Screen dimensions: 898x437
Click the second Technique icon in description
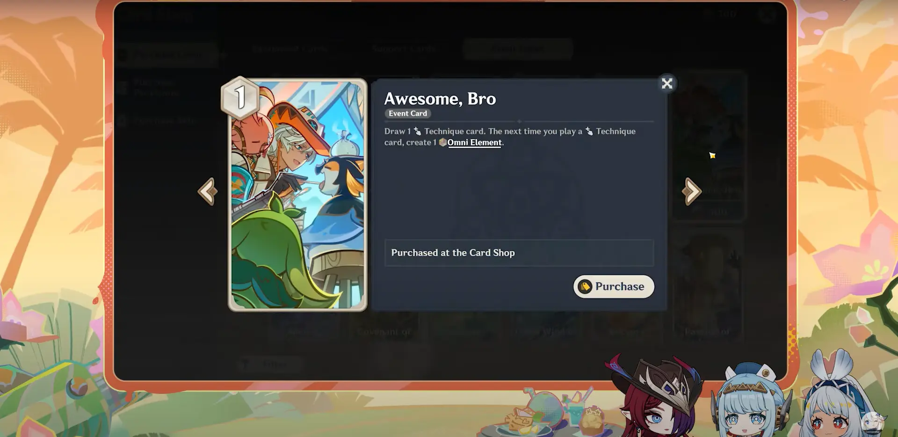pyautogui.click(x=589, y=131)
